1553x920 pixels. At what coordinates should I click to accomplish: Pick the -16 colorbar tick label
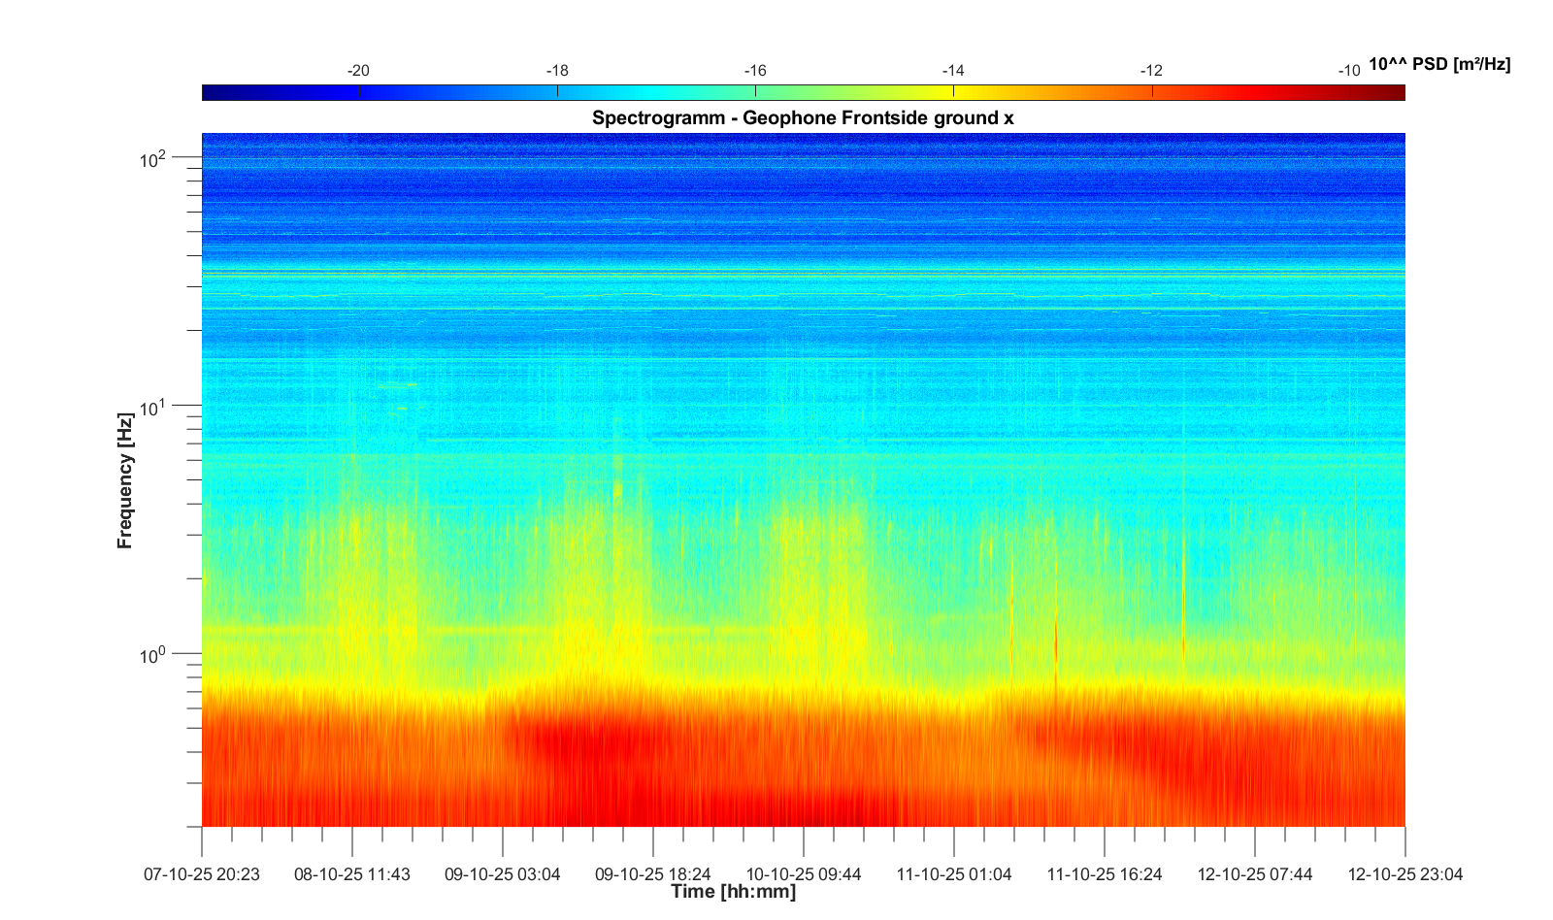point(755,71)
